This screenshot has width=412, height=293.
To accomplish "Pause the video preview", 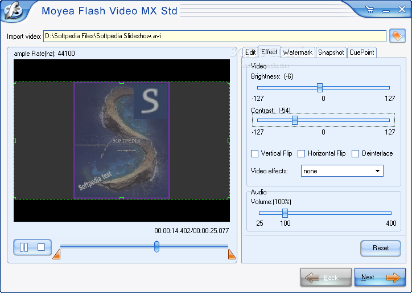I will click(x=24, y=247).
